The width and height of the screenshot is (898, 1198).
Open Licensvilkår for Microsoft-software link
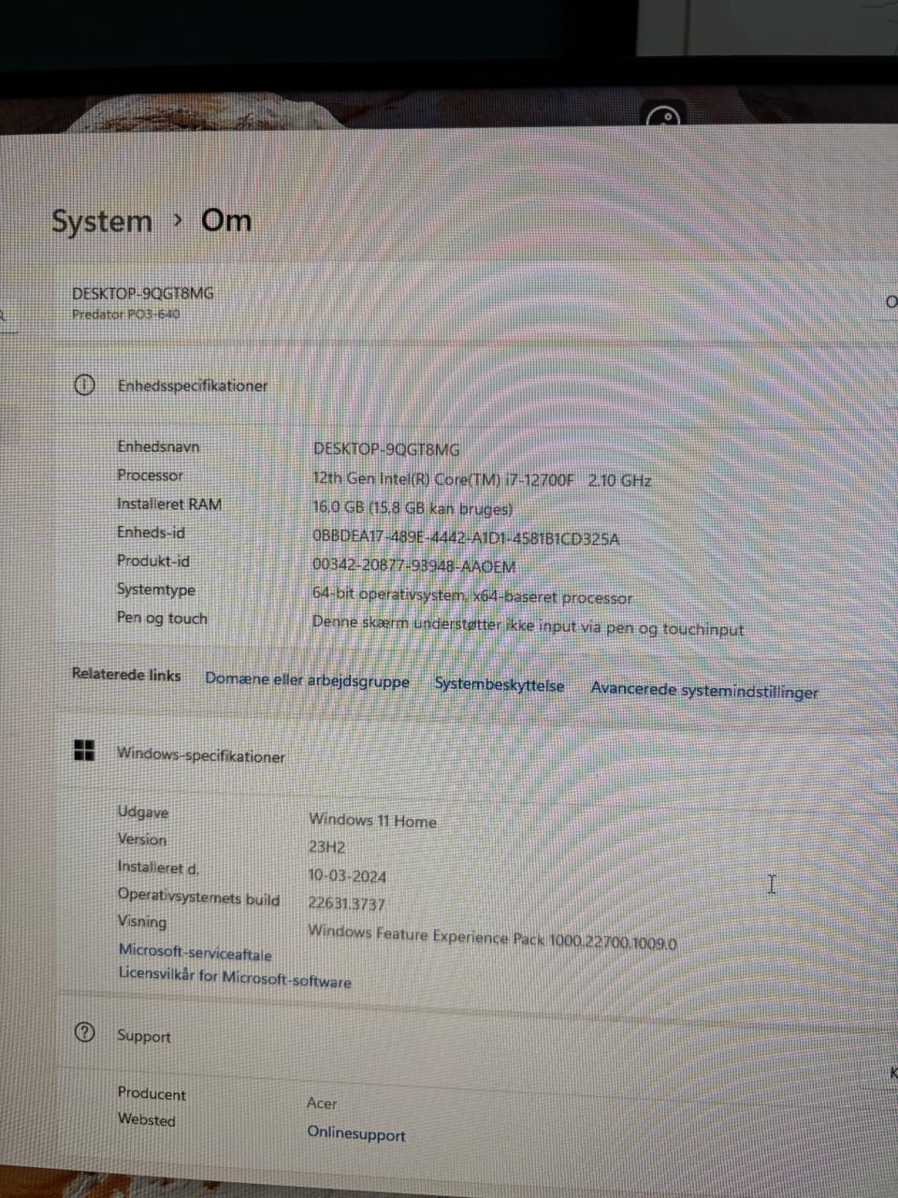tap(235, 977)
